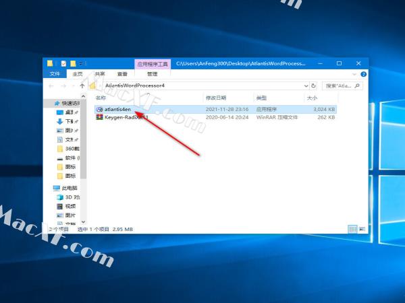Click the quick access star icon
The height and width of the screenshot is (303, 405).
[x=57, y=103]
